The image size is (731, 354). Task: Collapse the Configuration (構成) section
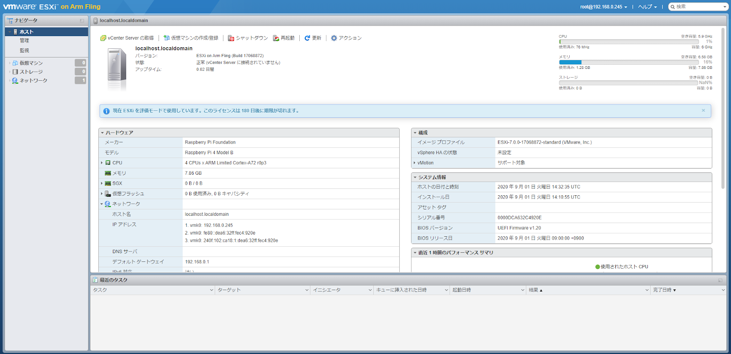click(415, 133)
